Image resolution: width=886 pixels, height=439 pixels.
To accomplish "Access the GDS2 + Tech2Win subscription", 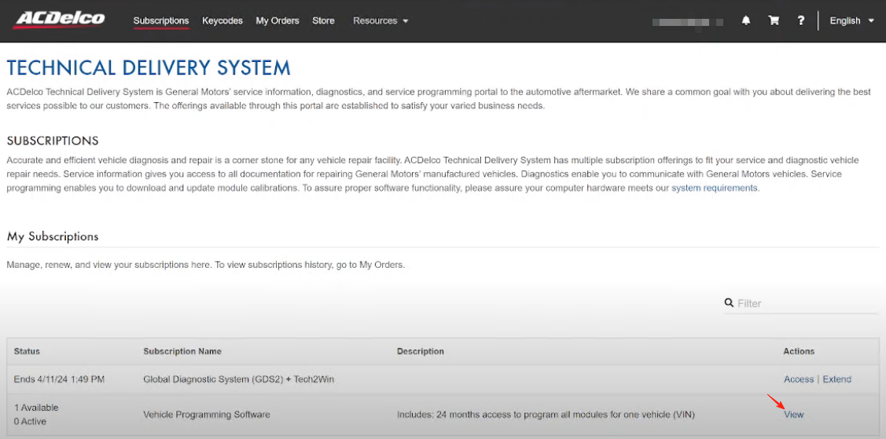I will [798, 379].
